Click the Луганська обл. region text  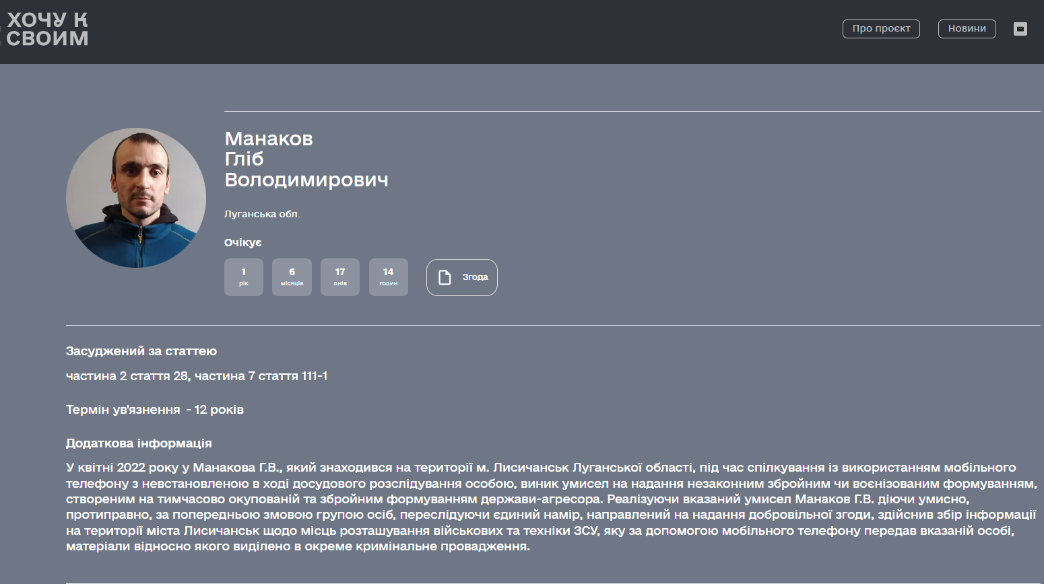262,214
